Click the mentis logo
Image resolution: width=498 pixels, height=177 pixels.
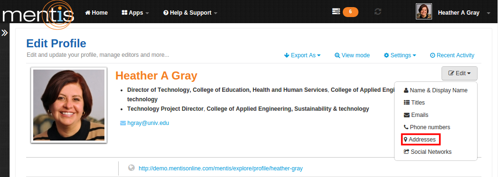coord(38,14)
